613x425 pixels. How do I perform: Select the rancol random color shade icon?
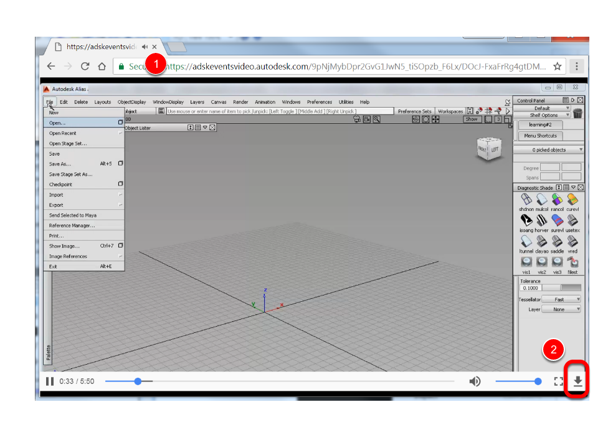coord(557,200)
